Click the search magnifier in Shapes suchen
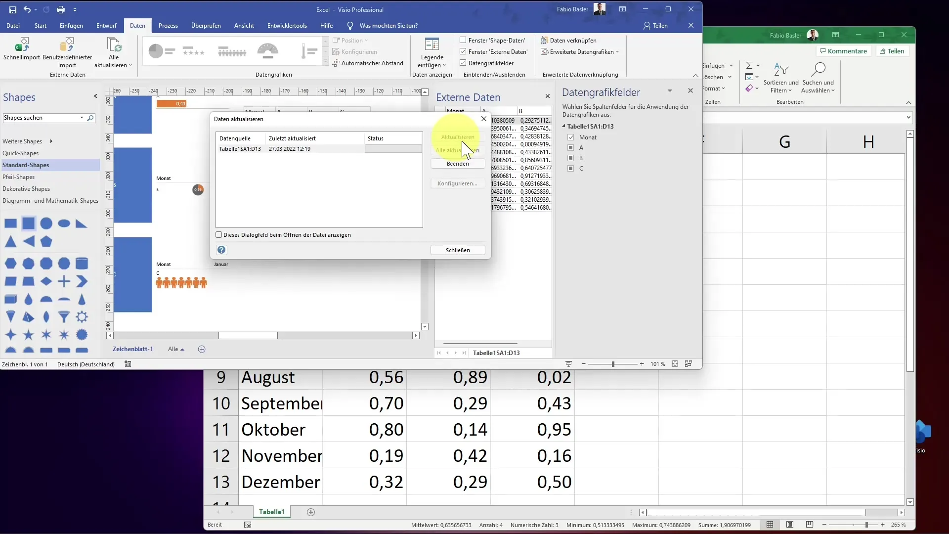949x534 pixels. [x=90, y=118]
